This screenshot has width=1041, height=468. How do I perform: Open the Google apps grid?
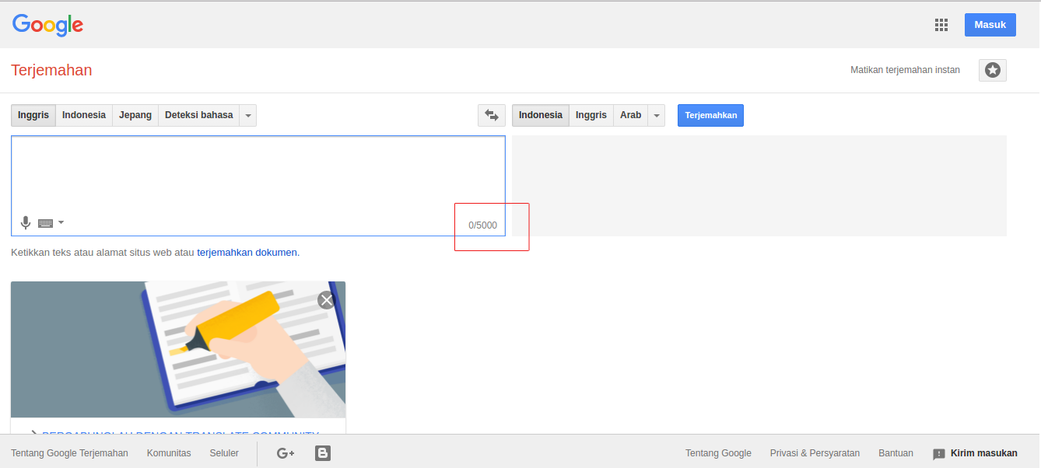(941, 25)
